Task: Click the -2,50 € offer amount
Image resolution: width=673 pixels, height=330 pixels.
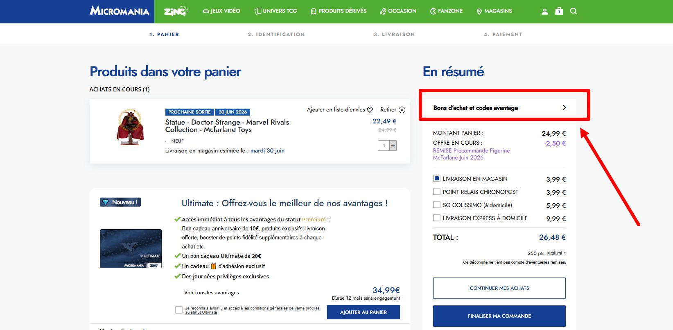Action: (555, 143)
